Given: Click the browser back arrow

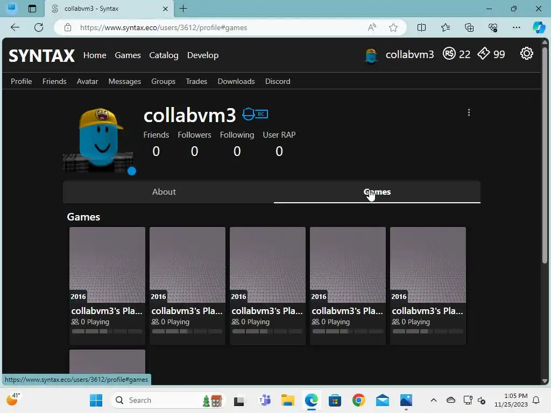Looking at the screenshot, I should click(15, 27).
